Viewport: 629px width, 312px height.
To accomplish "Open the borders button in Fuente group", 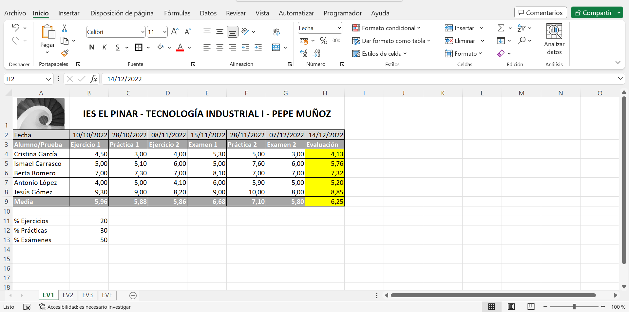I will point(139,48).
